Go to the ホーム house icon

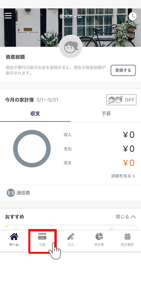tap(14, 236)
